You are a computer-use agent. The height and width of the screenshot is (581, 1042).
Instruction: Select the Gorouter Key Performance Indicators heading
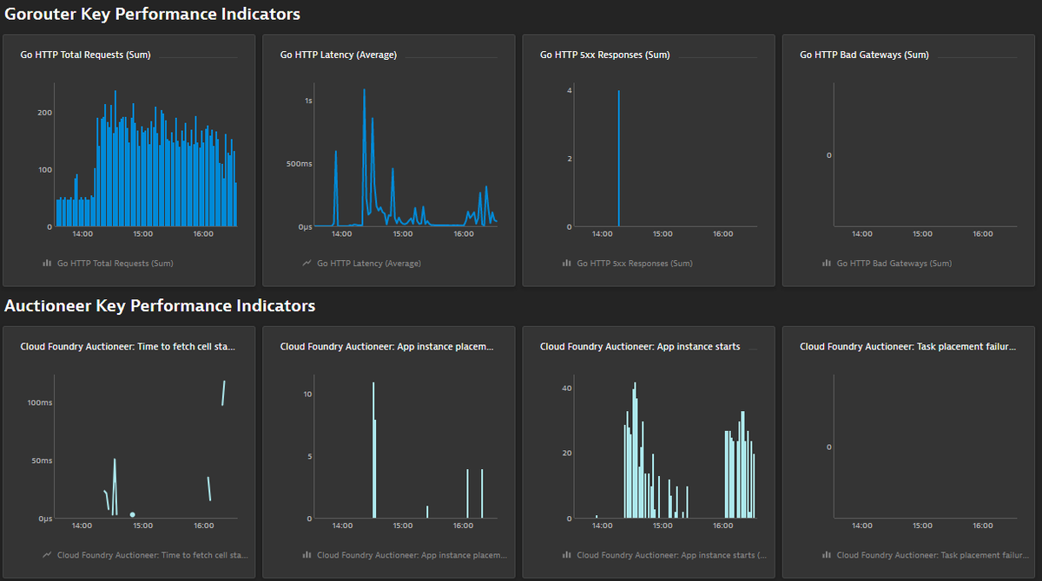[x=153, y=15]
